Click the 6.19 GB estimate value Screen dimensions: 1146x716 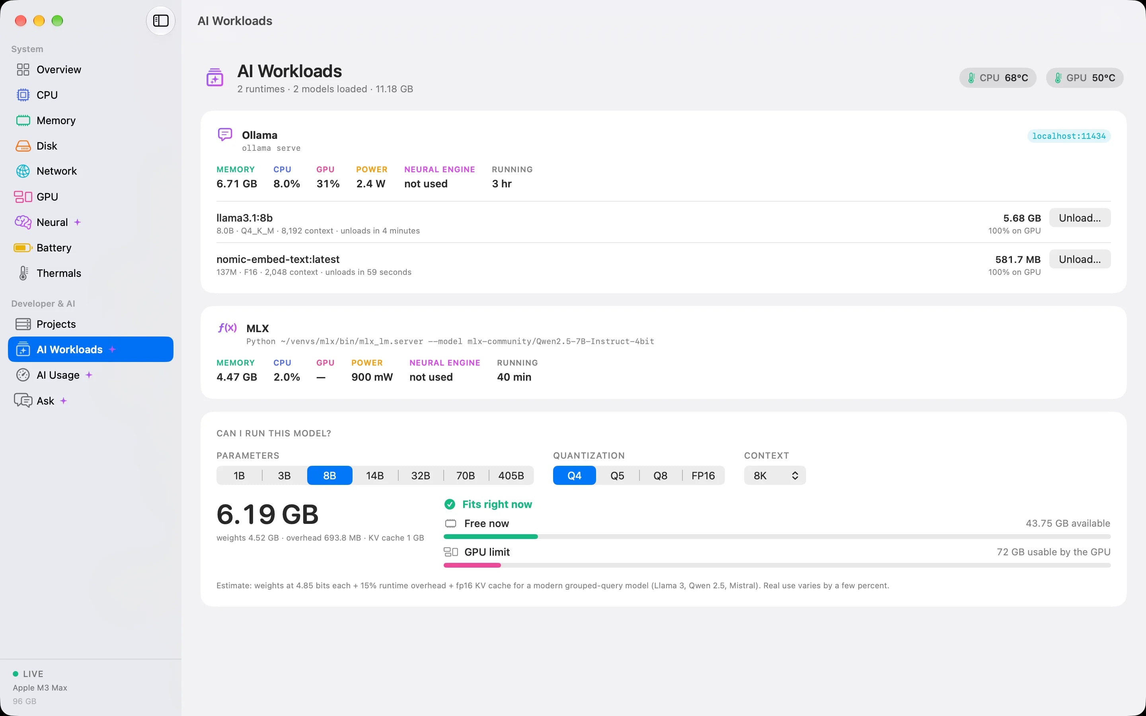point(267,514)
